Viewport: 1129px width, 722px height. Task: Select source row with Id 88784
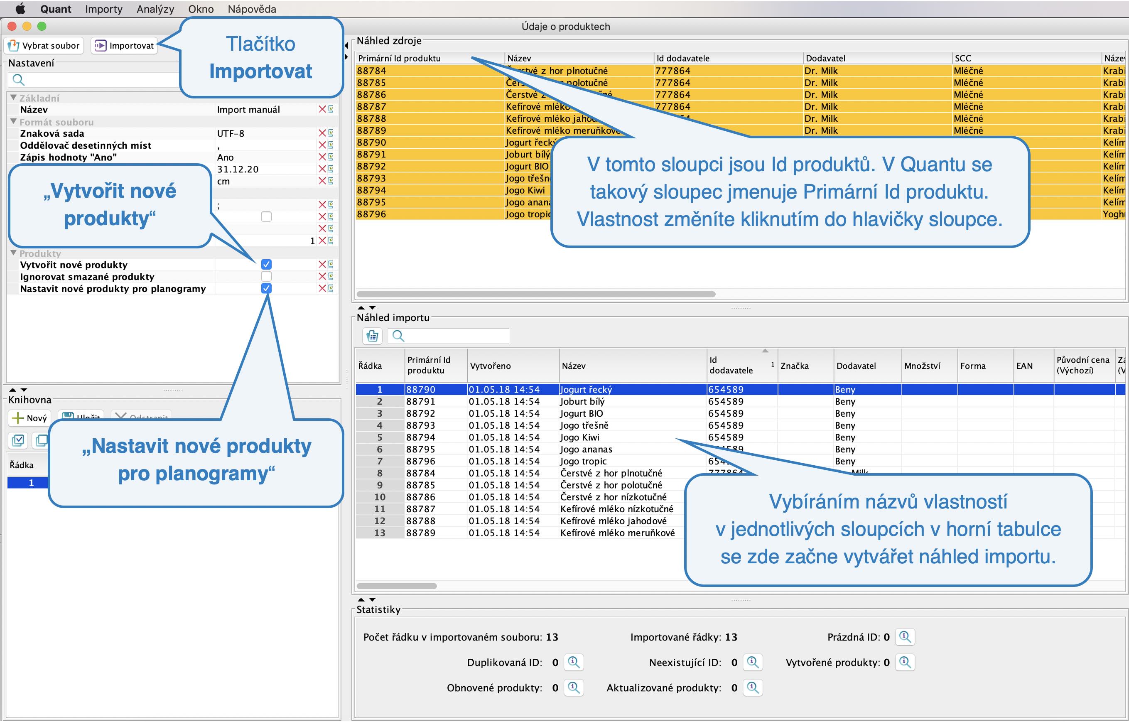click(741, 71)
